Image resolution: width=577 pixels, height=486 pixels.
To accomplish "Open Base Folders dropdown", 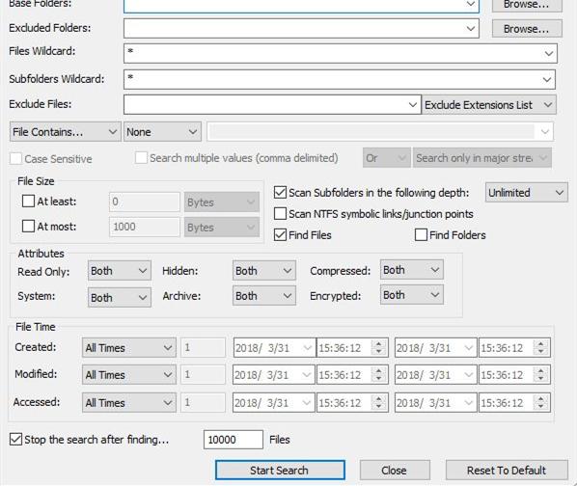I will (x=470, y=5).
